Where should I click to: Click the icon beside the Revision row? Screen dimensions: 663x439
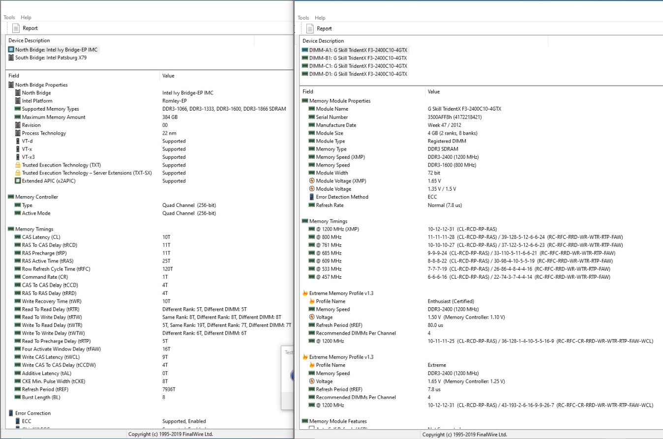[x=18, y=125]
